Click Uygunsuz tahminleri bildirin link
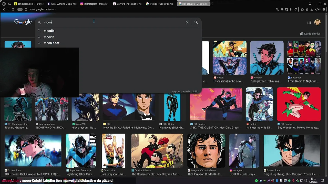This screenshot has width=328, height=184. 185,91
